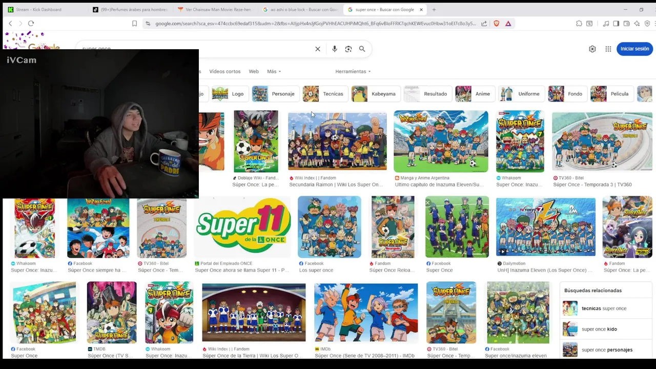Open the extensions puzzle icon
Image resolution: width=656 pixels, height=369 pixels.
click(579, 24)
